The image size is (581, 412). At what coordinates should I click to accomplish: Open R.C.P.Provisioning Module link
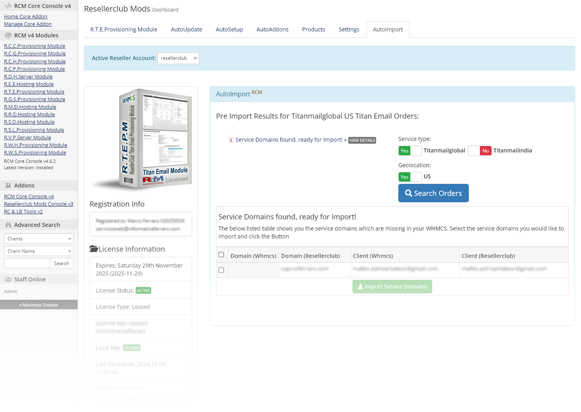[x=35, y=69]
